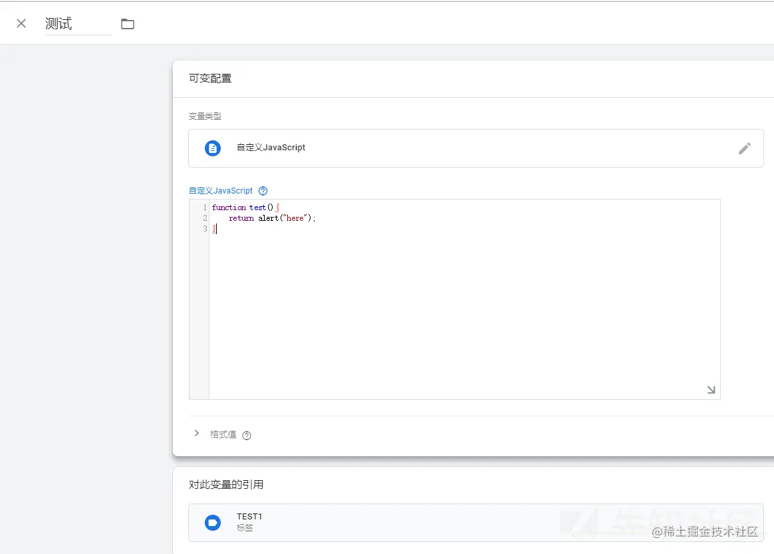The image size is (774, 554).
Task: Click the 对此变量的引用 heading
Action: coord(226,485)
